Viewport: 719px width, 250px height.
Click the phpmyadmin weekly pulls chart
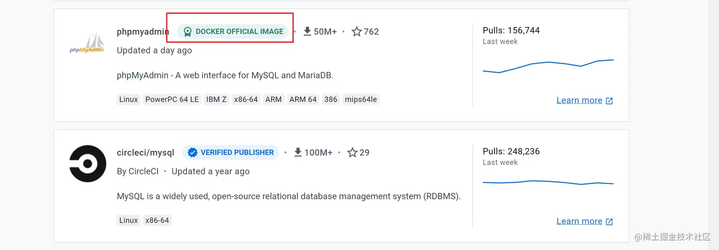point(548,66)
